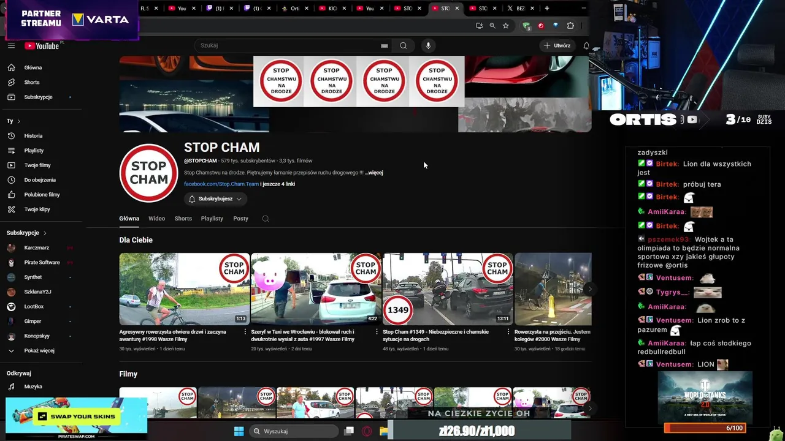The height and width of the screenshot is (441, 785).
Task: Open a new browser tab
Action: (x=546, y=8)
